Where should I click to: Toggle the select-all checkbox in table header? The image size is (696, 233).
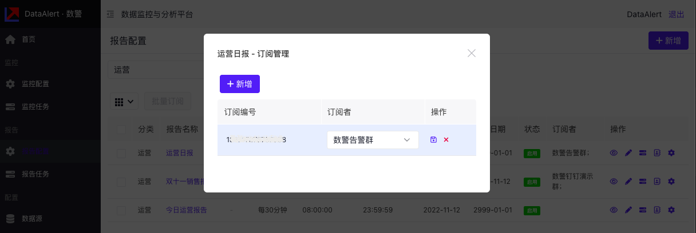coord(121,130)
